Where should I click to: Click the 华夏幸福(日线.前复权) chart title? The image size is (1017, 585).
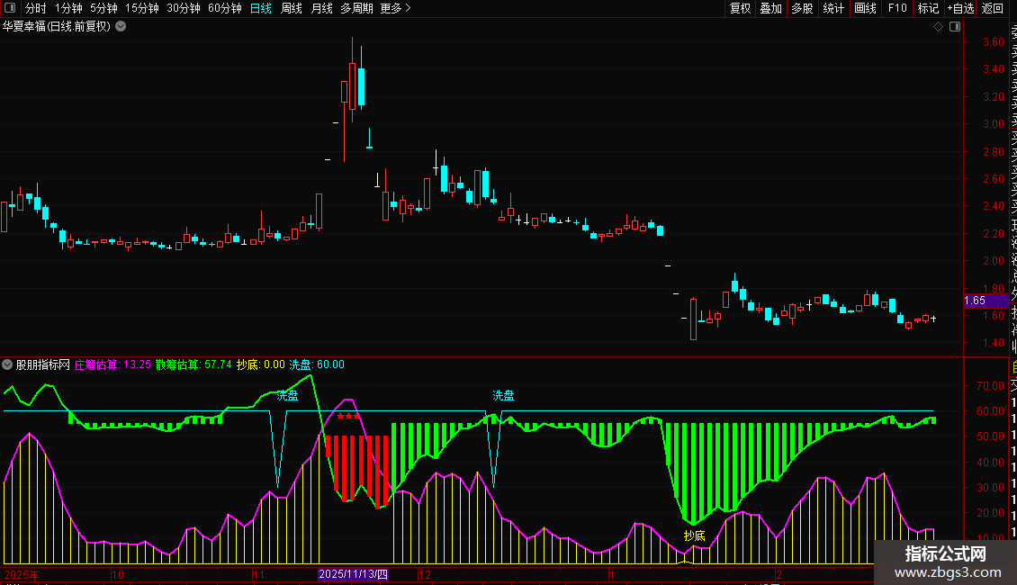coord(57,27)
